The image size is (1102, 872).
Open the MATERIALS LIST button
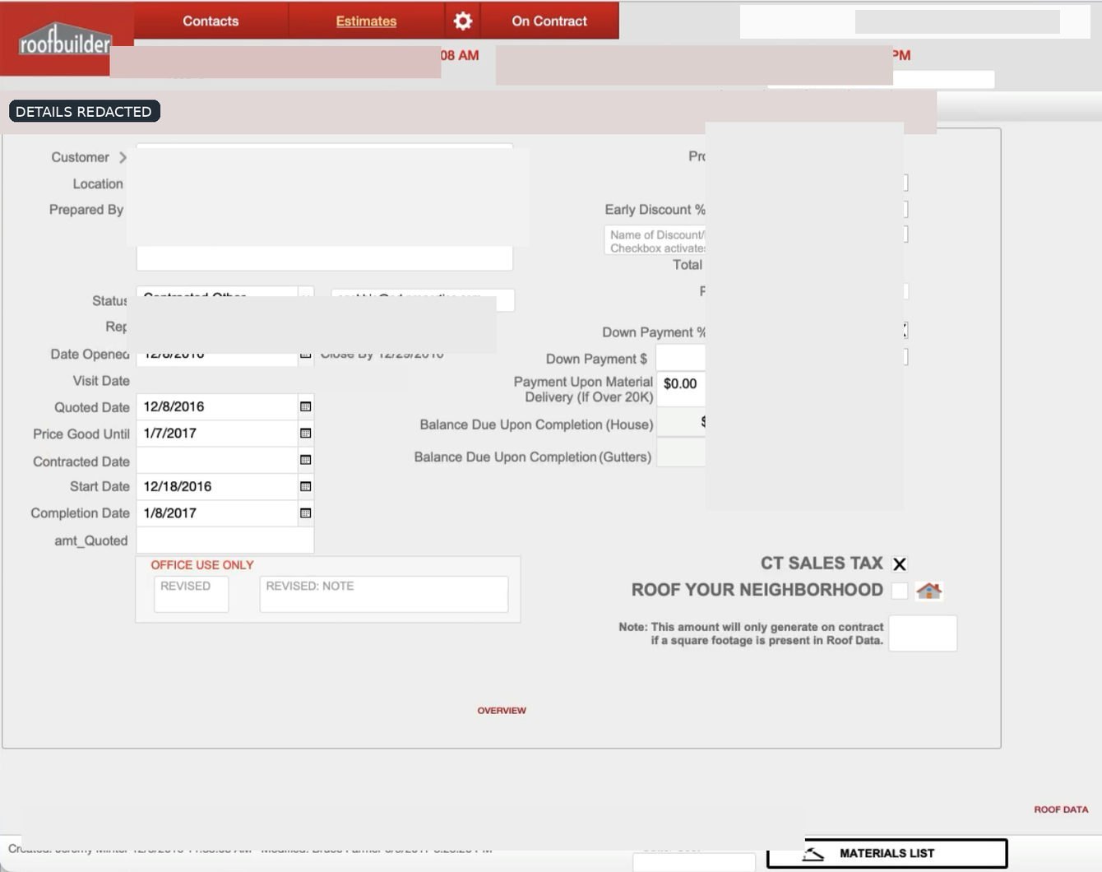[887, 853]
